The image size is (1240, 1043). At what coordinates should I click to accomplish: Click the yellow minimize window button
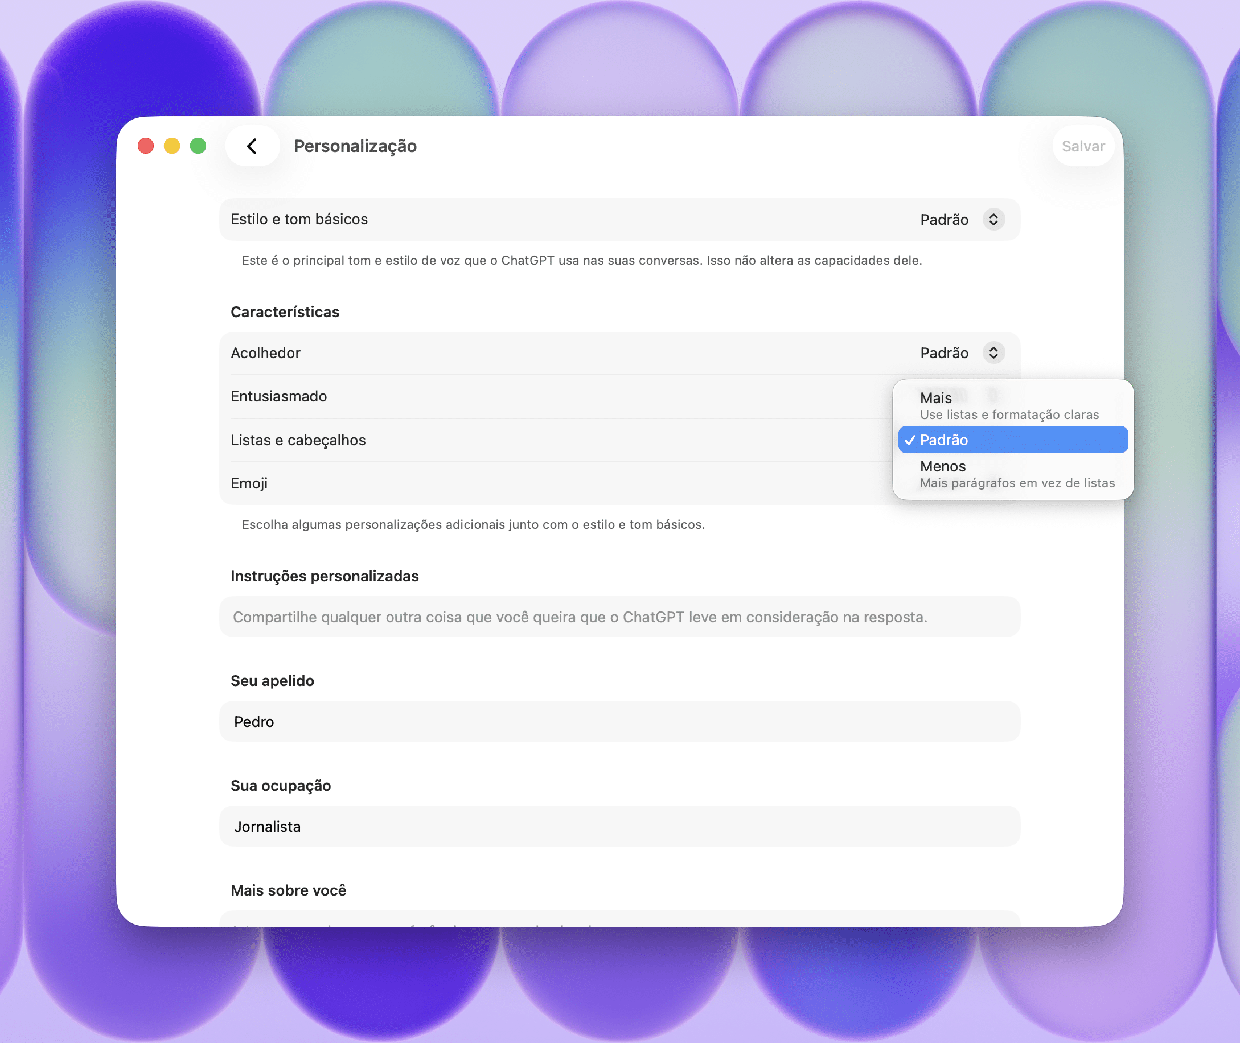click(x=172, y=146)
